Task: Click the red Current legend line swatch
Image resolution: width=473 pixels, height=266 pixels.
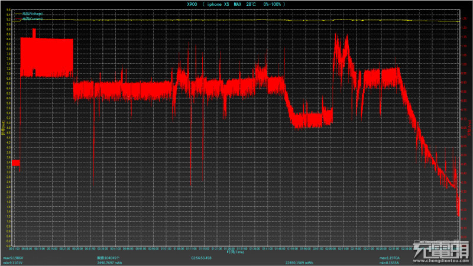Action: (17, 19)
